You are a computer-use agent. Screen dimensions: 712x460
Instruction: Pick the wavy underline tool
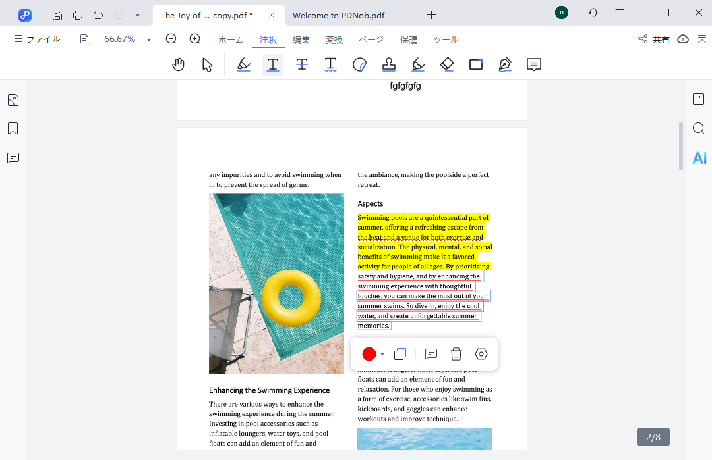331,64
